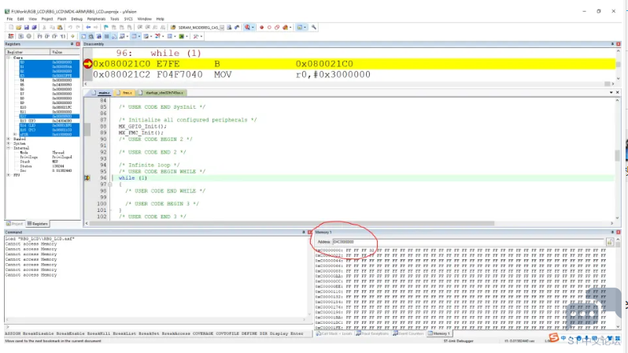Open the File menu
This screenshot has width=628, height=353.
click(x=9, y=19)
